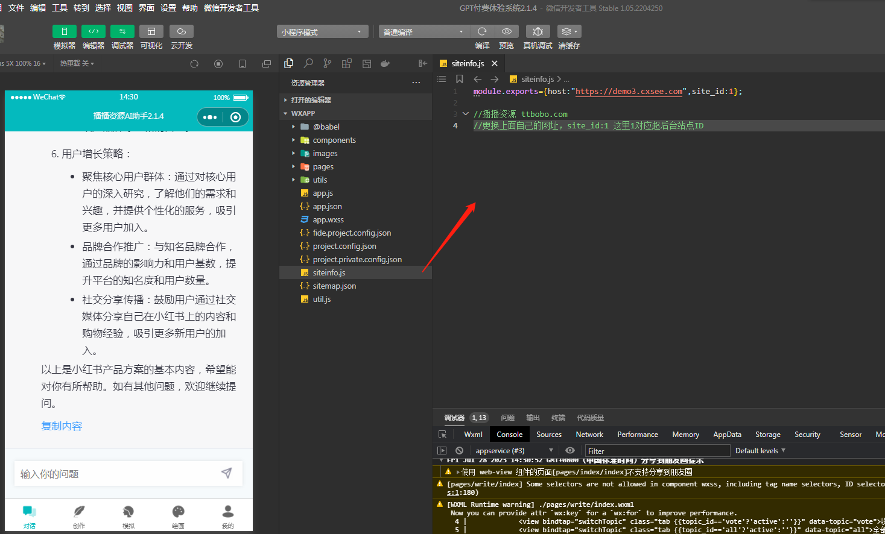Open the 设置 menu
This screenshot has height=534, width=885.
coord(168,8)
